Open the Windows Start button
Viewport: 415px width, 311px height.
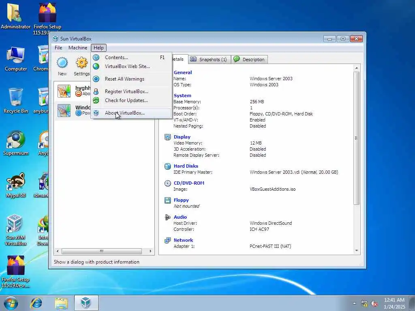coord(11,303)
